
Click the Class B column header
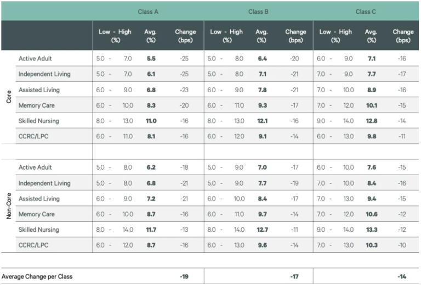[x=258, y=12]
